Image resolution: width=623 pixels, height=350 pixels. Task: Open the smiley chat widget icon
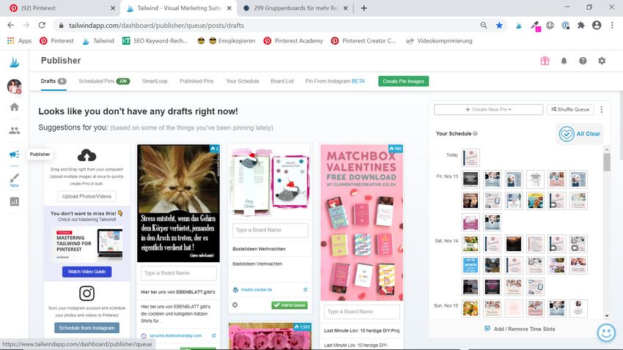tap(606, 332)
